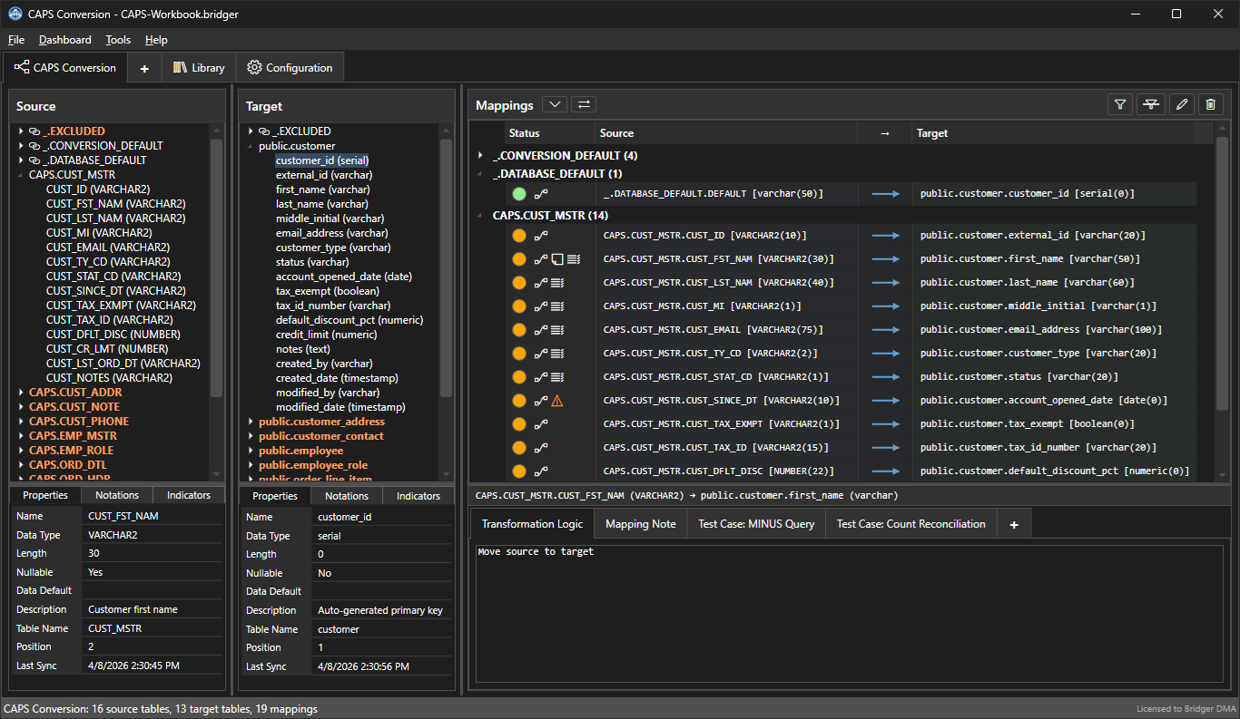Click the orange status circle on CUST_SINCE_DT row
This screenshot has width=1240, height=719.
519,400
